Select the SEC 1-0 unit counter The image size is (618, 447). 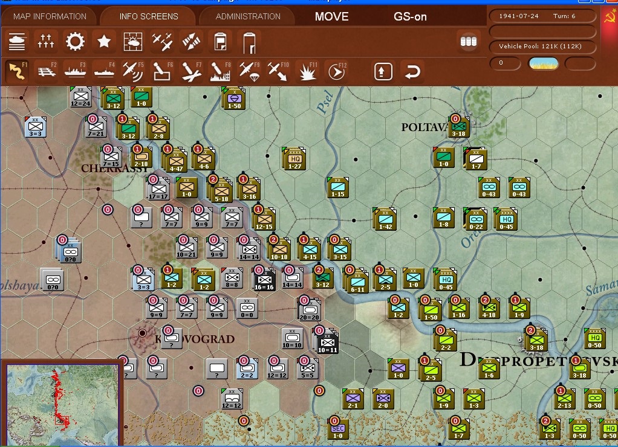coord(338,428)
